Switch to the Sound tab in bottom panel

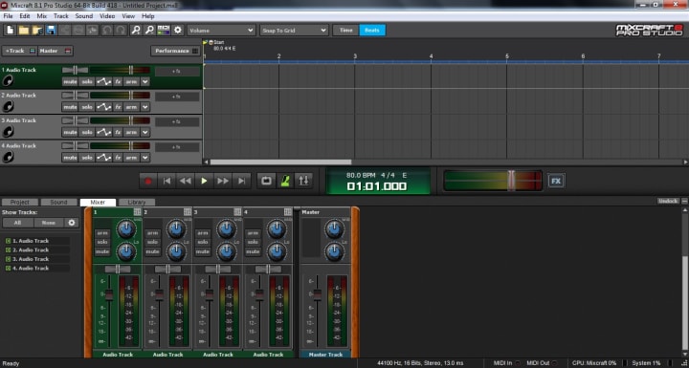[x=58, y=202]
